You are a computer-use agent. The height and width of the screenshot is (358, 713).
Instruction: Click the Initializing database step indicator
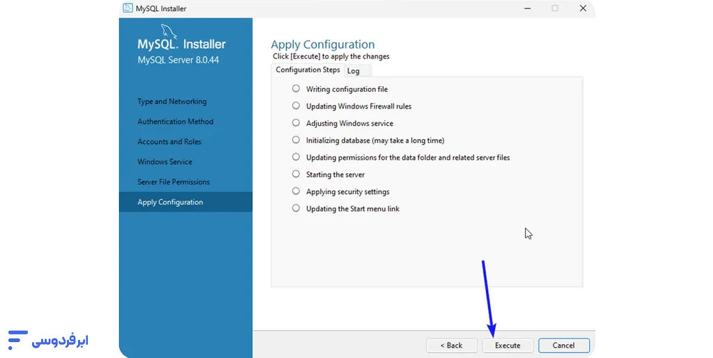pyautogui.click(x=296, y=140)
